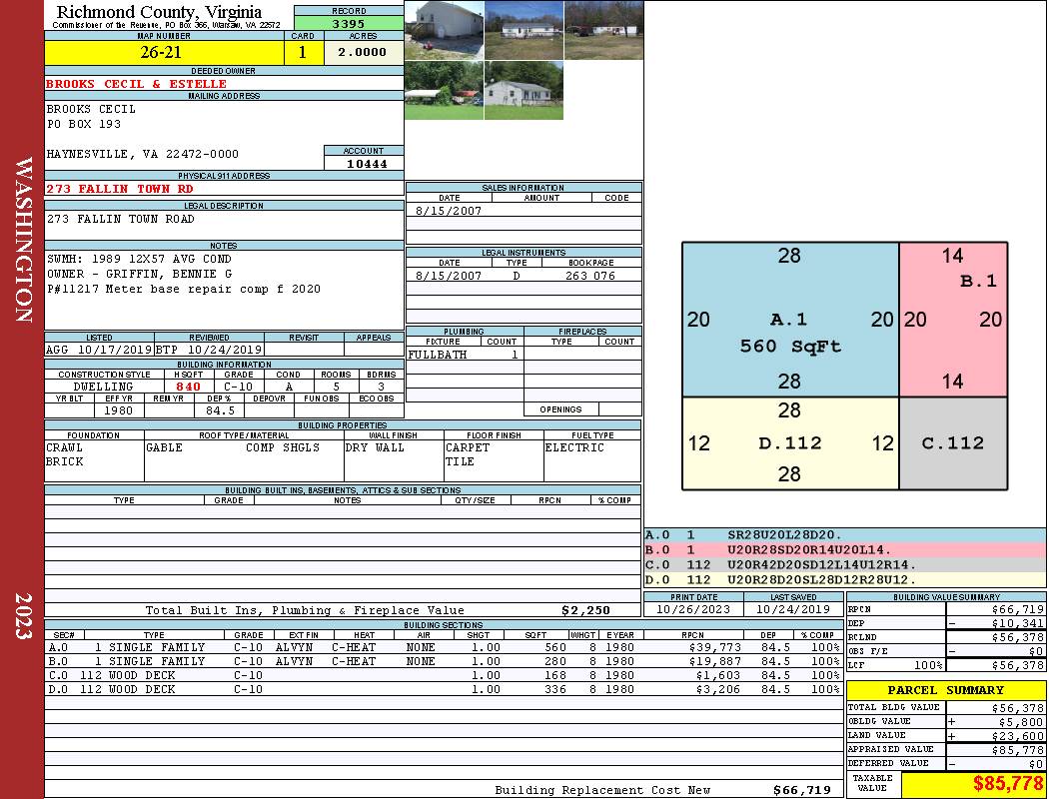The width and height of the screenshot is (1049, 799).
Task: Open the white house with green lawn photo
Action: pos(524,90)
